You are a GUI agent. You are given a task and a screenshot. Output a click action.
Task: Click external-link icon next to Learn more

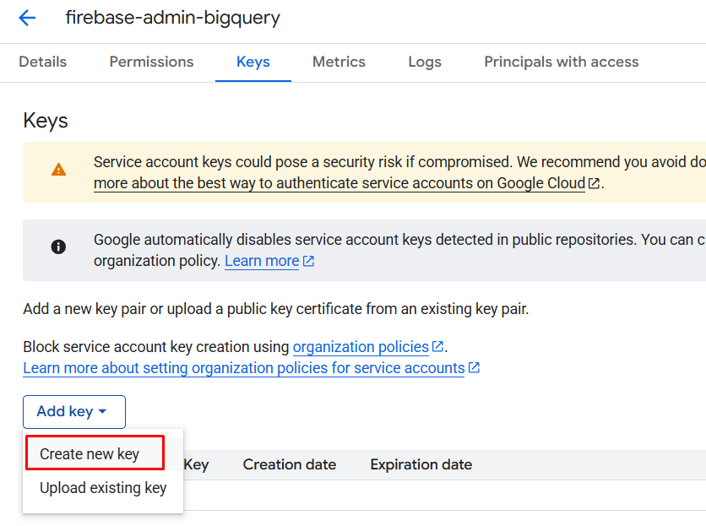308,261
